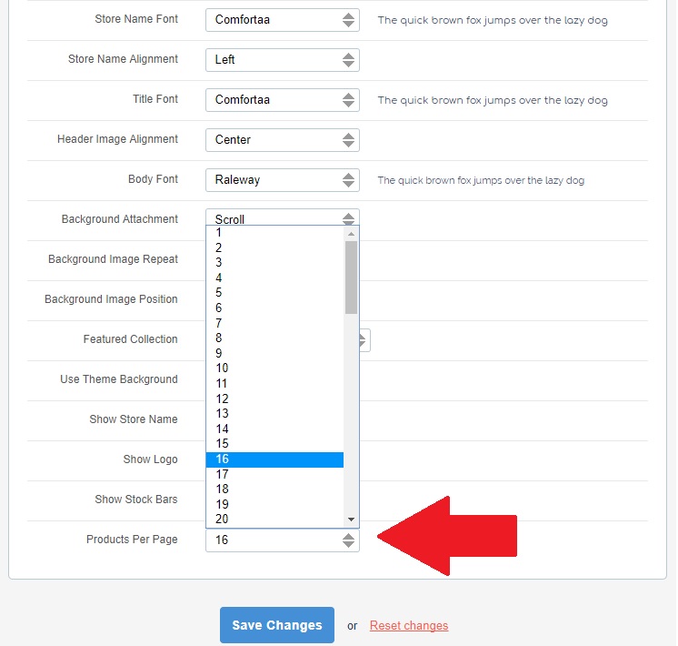This screenshot has width=678, height=646.
Task: Select 5 in the open list
Action: coord(274,293)
